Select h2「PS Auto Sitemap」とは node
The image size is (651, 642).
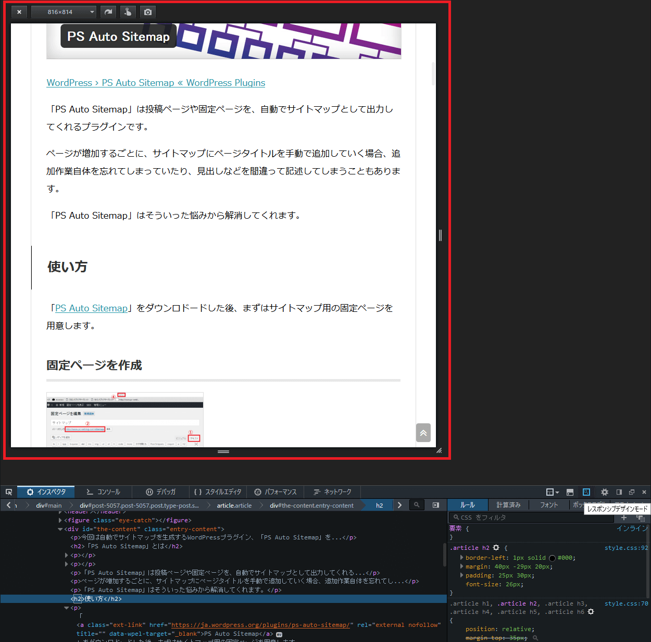[x=127, y=546]
